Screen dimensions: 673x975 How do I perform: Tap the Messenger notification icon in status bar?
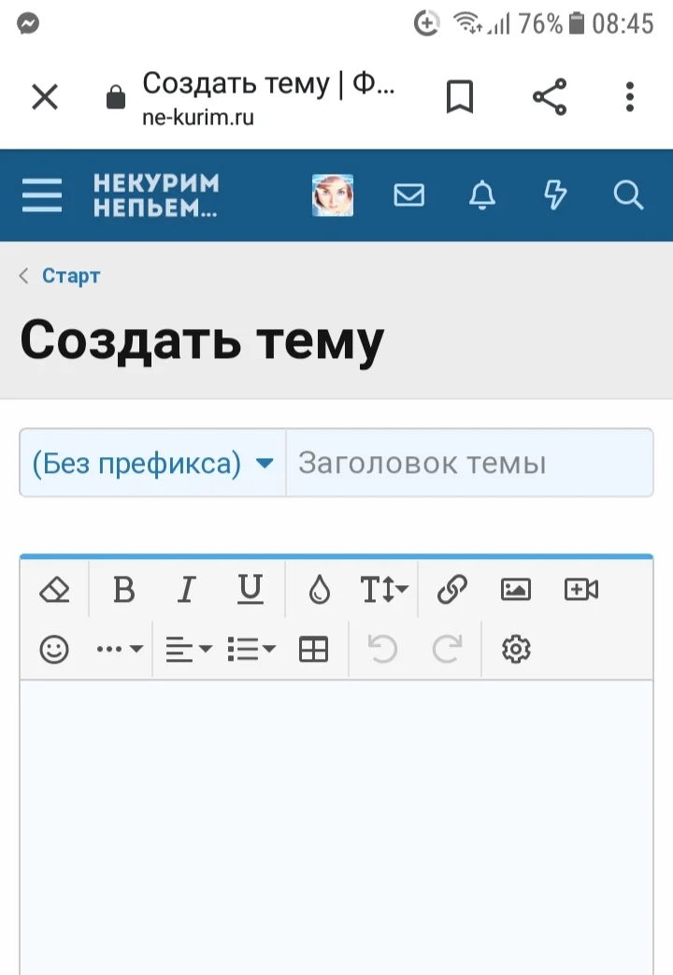(x=28, y=23)
